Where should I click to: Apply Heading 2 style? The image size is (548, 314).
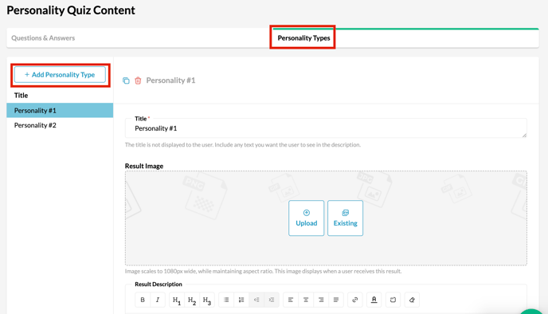coord(191,300)
